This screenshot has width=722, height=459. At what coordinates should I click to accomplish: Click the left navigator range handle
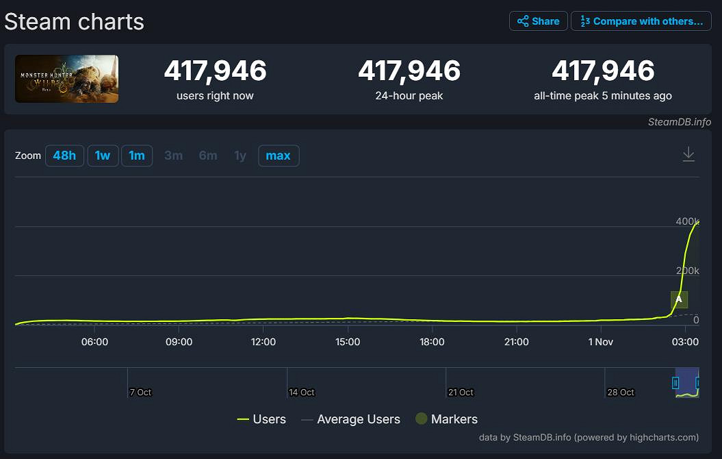[675, 383]
